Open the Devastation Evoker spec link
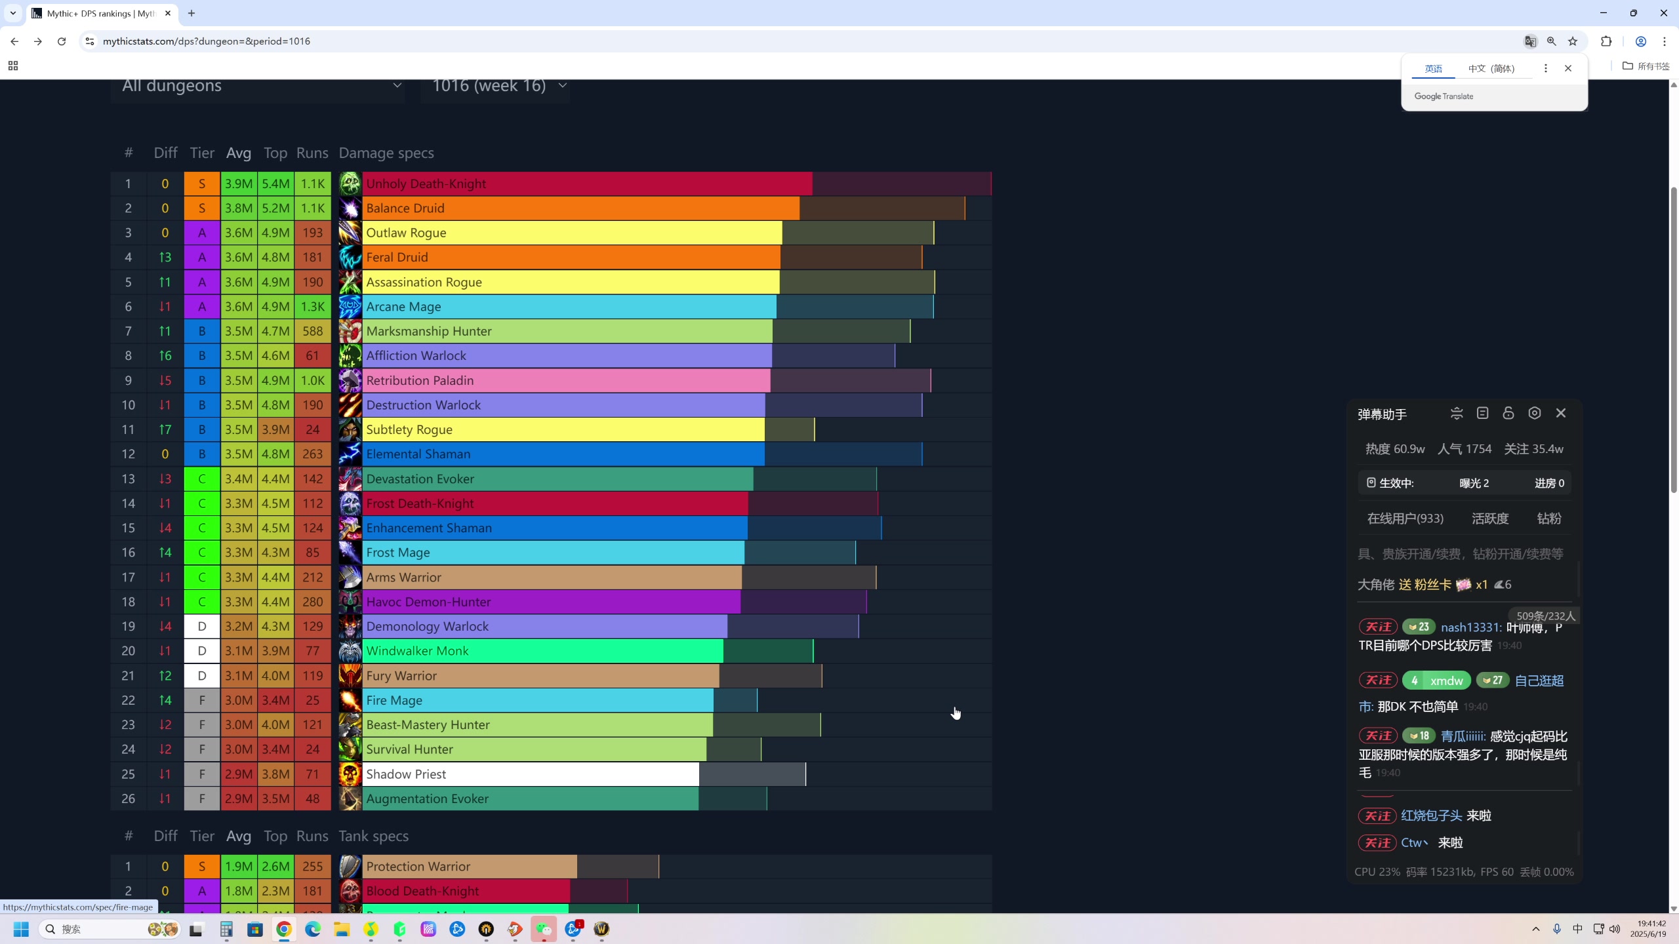 click(x=420, y=479)
